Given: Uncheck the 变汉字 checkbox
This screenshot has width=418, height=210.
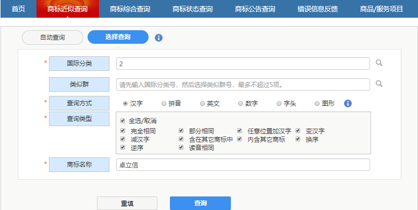Looking at the screenshot, I should (298, 131).
